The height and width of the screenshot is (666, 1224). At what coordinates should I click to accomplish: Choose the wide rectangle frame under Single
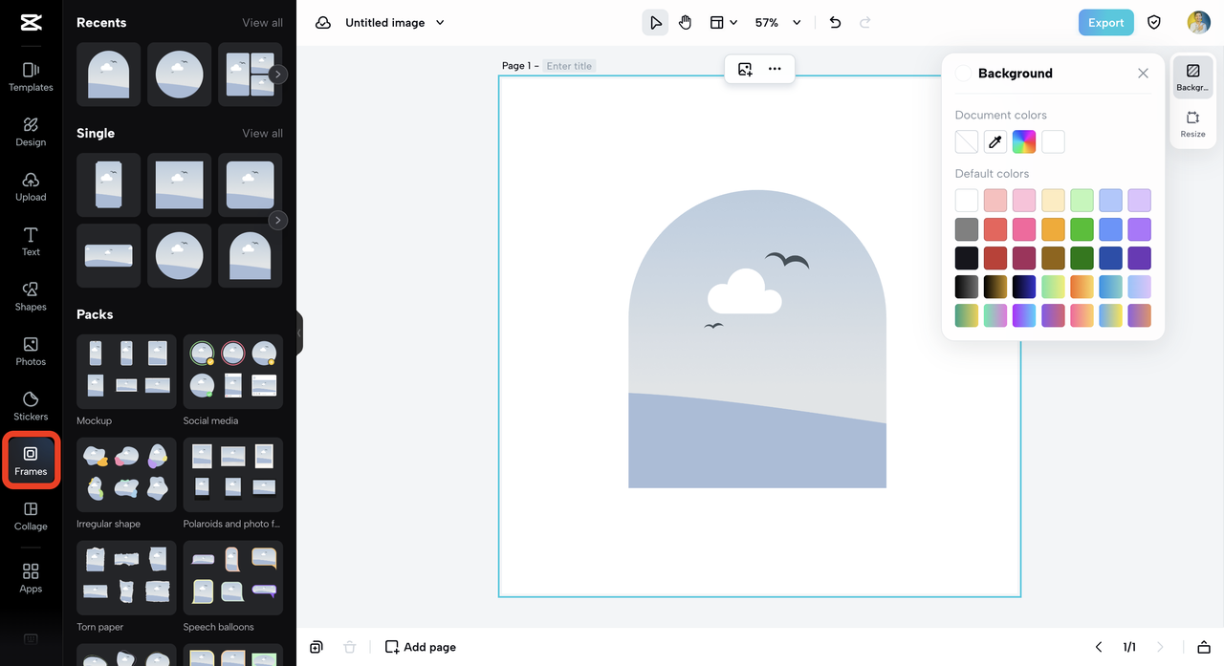108,255
